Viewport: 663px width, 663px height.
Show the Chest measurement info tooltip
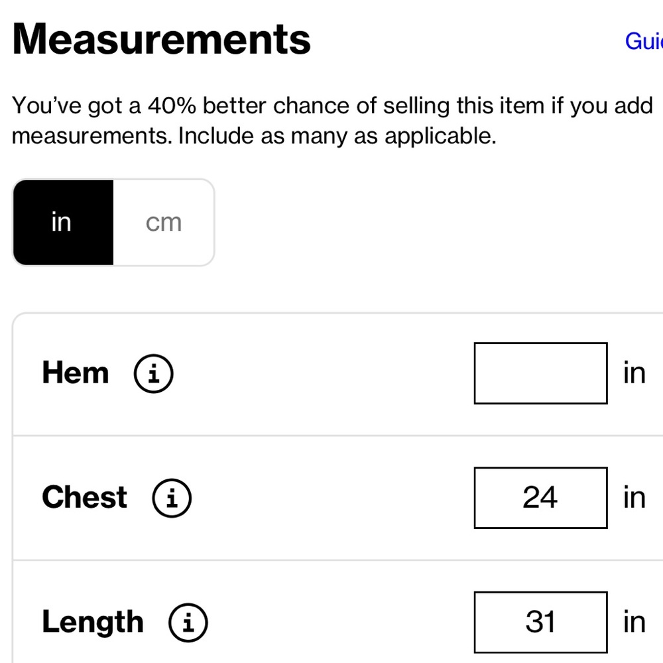click(172, 498)
